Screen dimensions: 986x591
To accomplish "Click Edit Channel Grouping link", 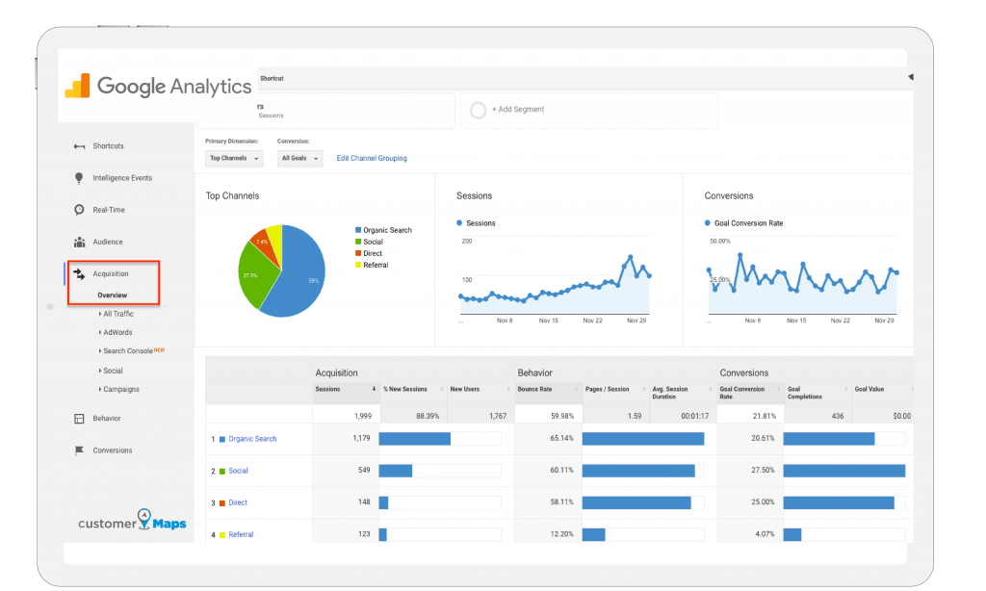I will [372, 159].
